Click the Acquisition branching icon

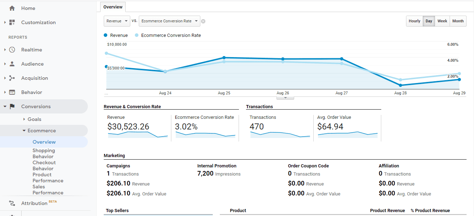(12, 78)
